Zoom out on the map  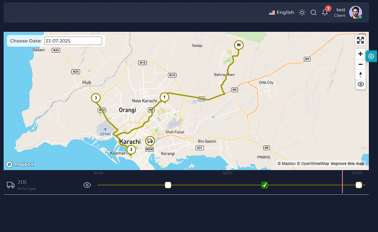pyautogui.click(x=360, y=64)
